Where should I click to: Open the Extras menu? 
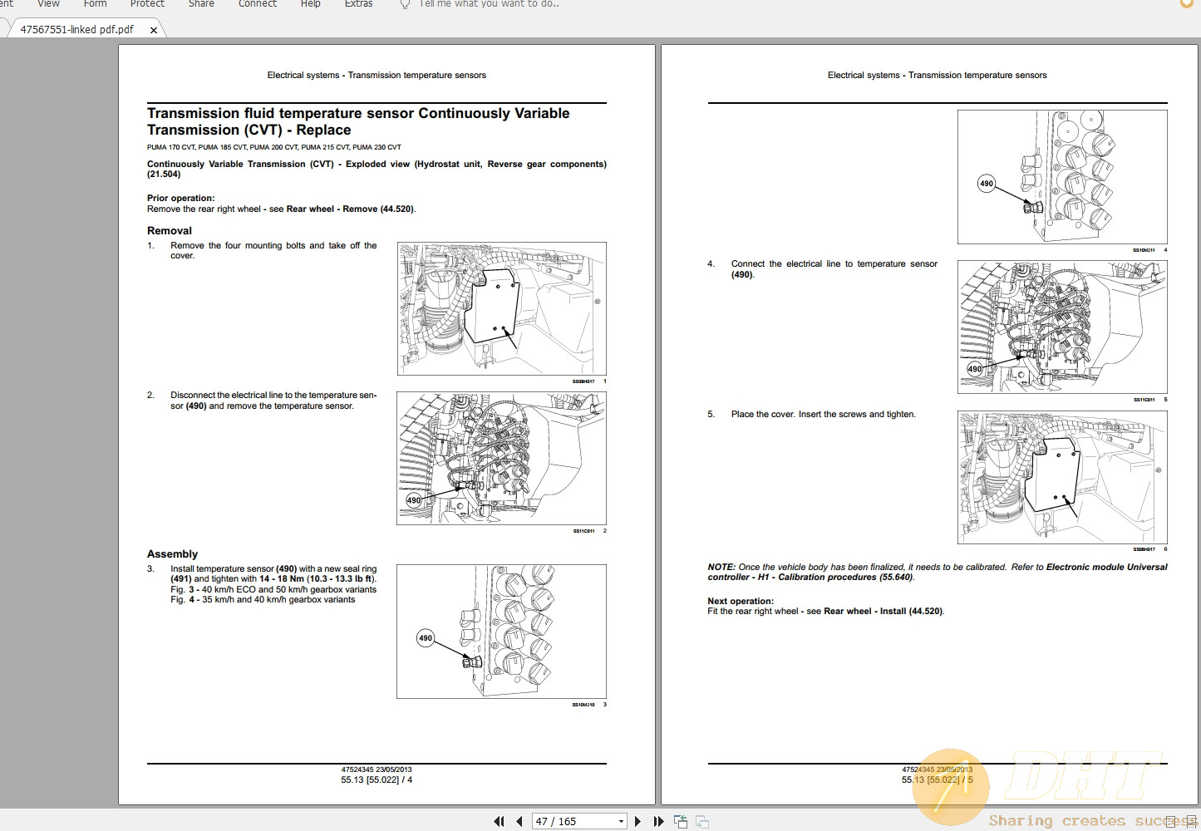pyautogui.click(x=358, y=4)
